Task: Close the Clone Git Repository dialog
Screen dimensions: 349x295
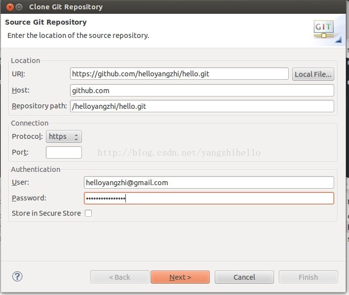Action: 10,7
